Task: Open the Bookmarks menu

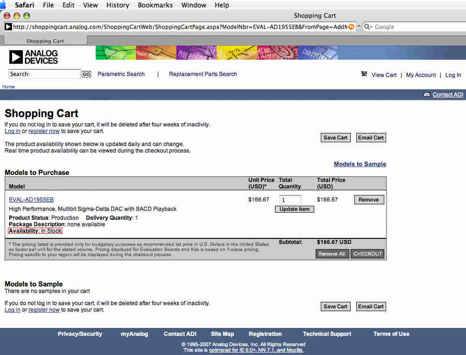Action: [x=155, y=5]
